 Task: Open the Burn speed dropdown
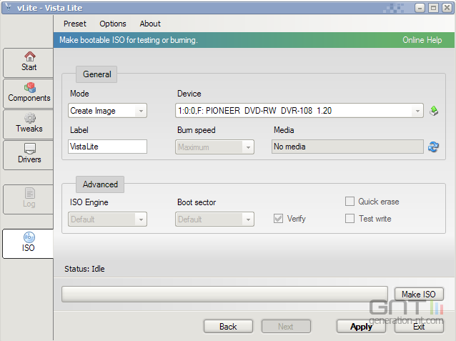click(214, 147)
